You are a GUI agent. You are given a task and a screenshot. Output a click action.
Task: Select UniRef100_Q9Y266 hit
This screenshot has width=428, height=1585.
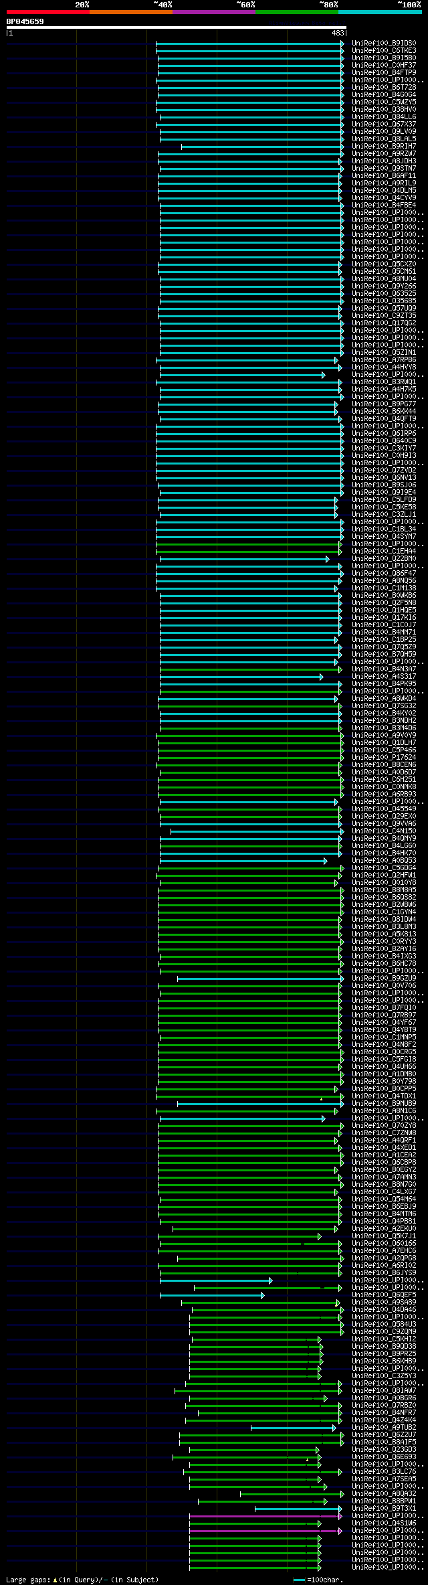[x=384, y=286]
